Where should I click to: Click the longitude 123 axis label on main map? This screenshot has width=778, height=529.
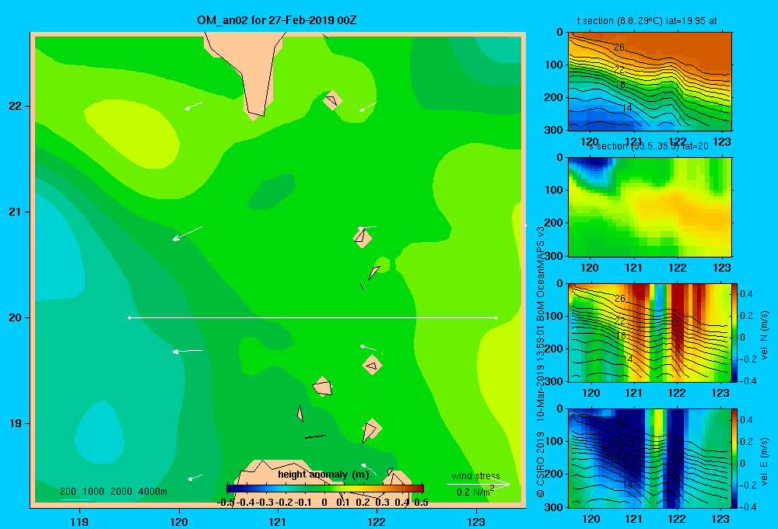(476, 521)
